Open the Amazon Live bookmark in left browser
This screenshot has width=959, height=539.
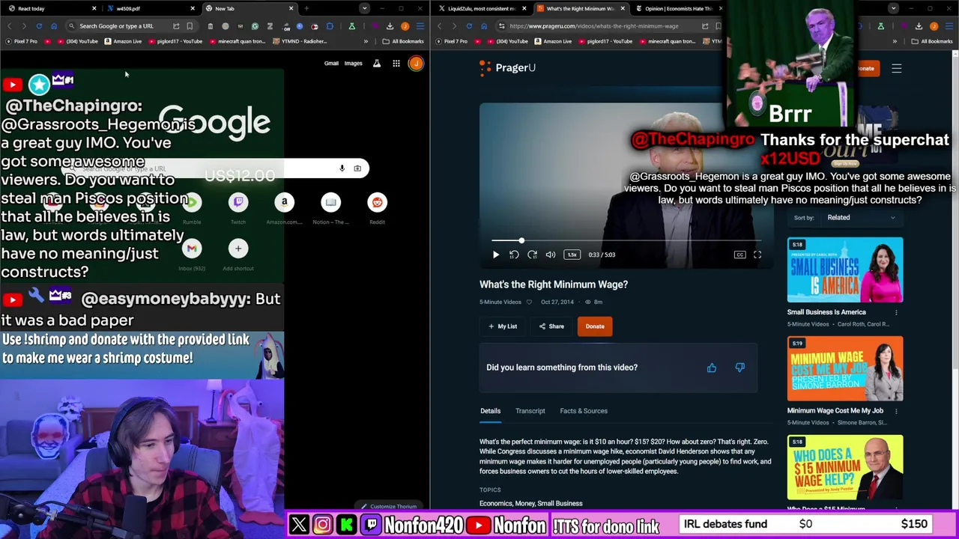coord(123,41)
